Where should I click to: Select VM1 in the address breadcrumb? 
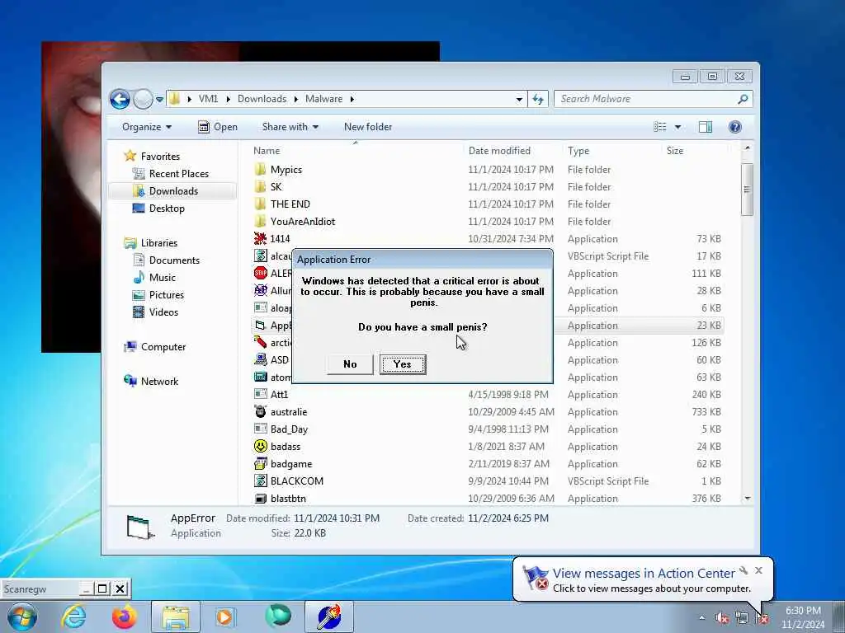[x=208, y=99]
